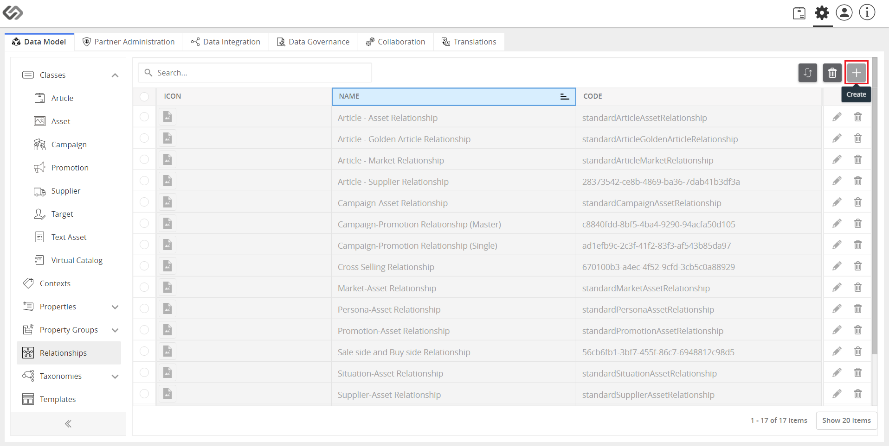Image resolution: width=889 pixels, height=446 pixels.
Task: Click the Search input field
Action: click(255, 73)
